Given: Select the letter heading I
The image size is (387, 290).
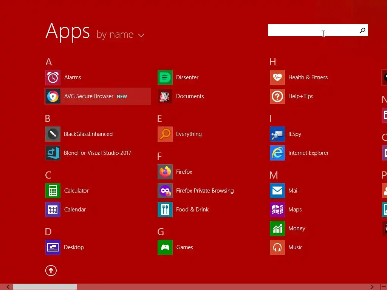Looking at the screenshot, I should pos(271,119).
